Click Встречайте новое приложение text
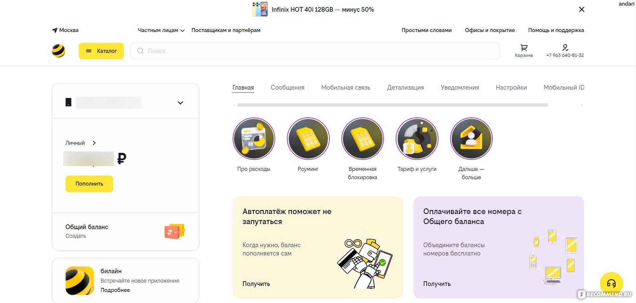 (140, 281)
